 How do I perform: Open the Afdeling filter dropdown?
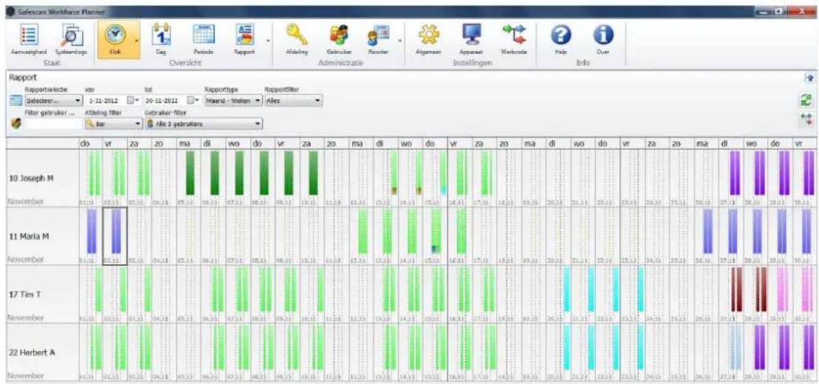(x=113, y=124)
